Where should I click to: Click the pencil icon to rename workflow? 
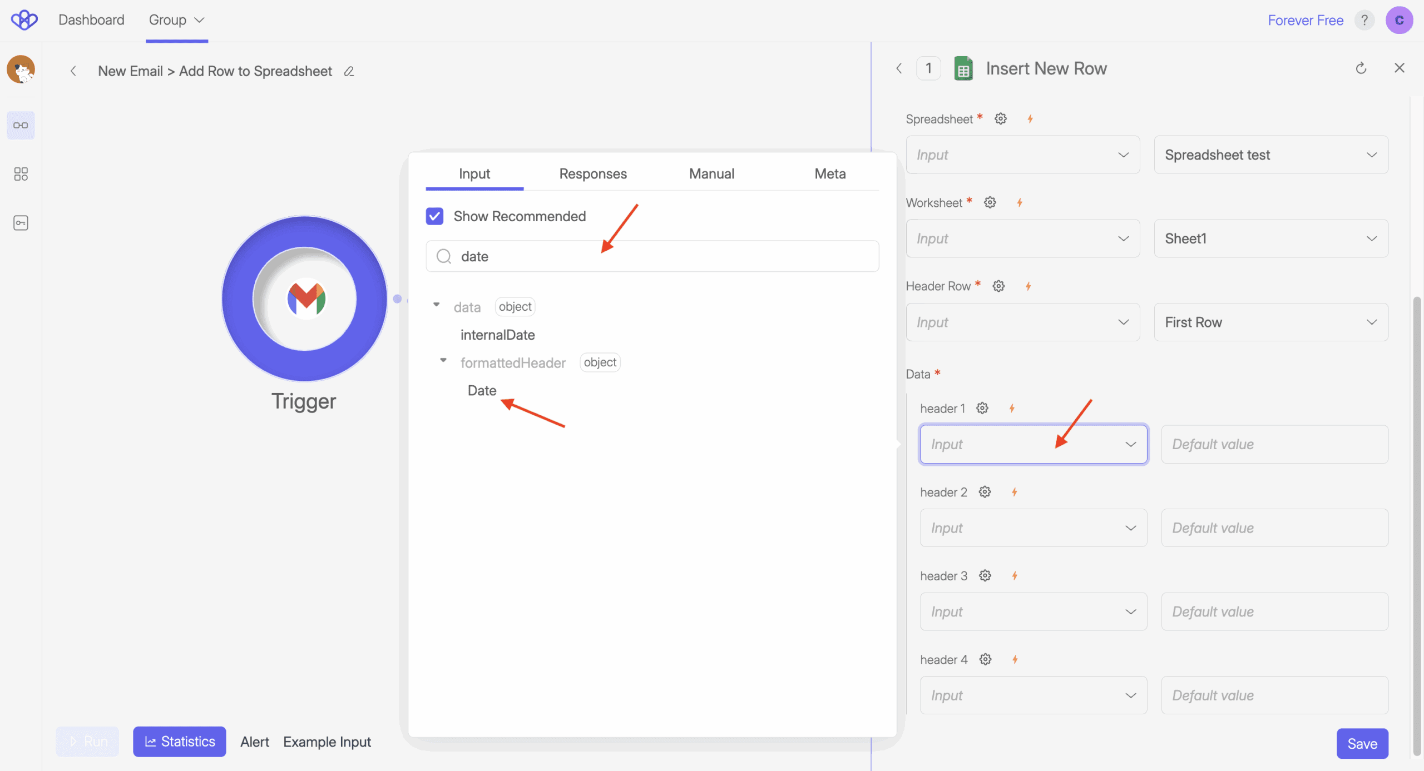[349, 71]
